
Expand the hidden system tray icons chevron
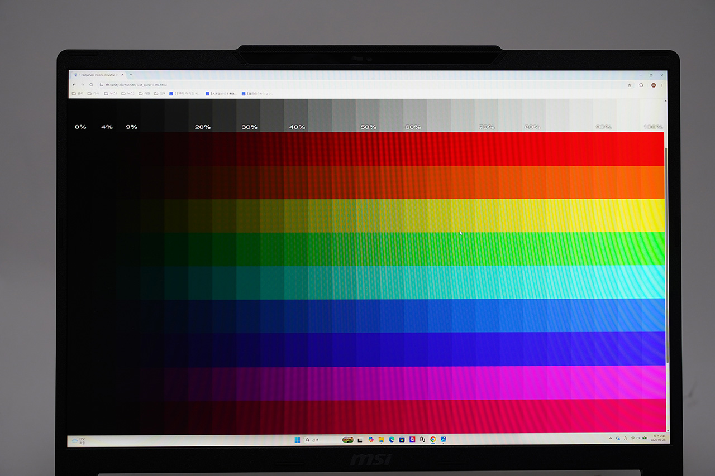(x=611, y=439)
